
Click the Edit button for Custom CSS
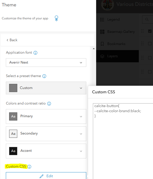[x=46, y=176]
